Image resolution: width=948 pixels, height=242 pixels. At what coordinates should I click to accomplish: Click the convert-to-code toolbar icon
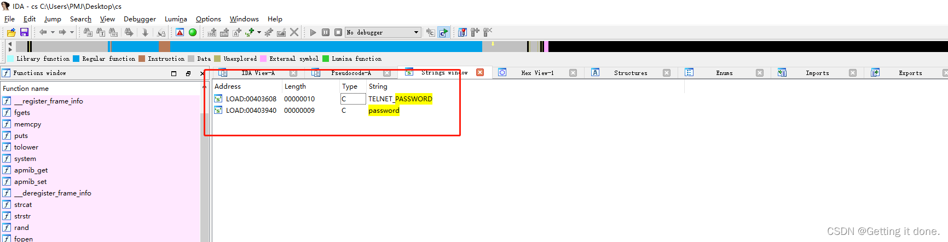coord(212,32)
